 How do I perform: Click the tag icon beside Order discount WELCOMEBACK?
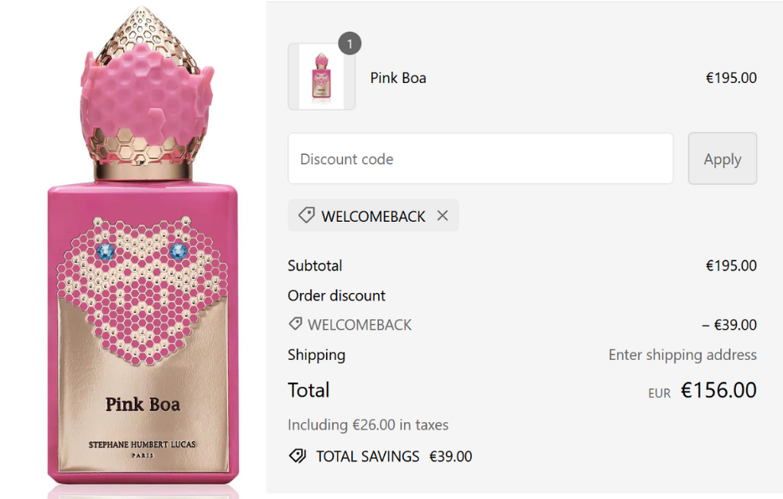[x=295, y=324]
